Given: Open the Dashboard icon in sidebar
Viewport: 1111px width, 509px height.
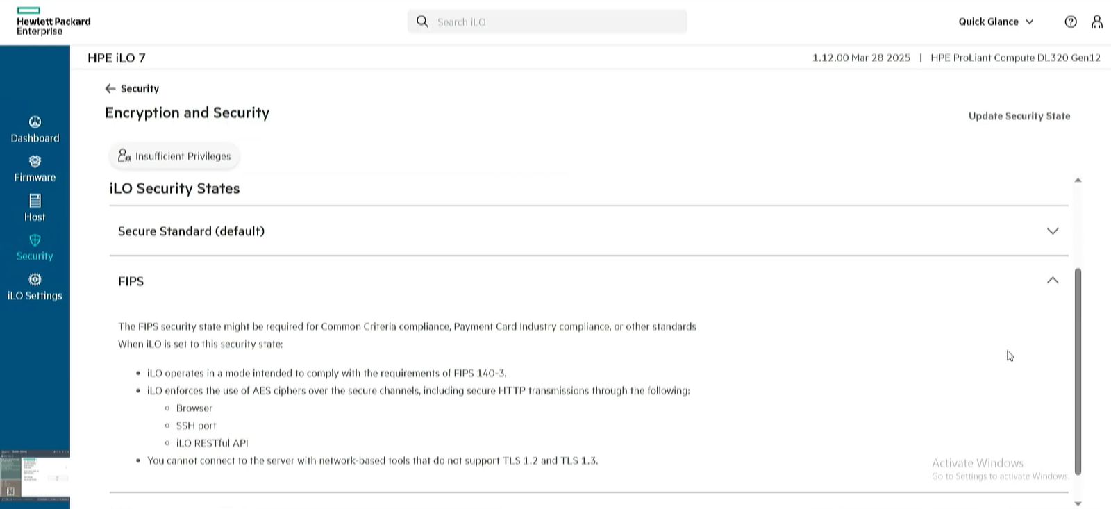Looking at the screenshot, I should 35,122.
